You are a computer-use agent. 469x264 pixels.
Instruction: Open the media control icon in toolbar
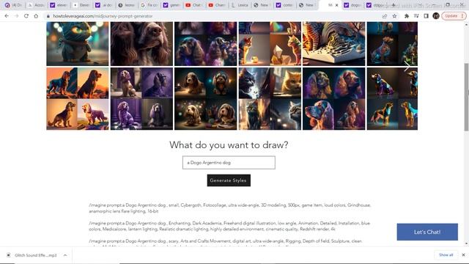point(416,16)
